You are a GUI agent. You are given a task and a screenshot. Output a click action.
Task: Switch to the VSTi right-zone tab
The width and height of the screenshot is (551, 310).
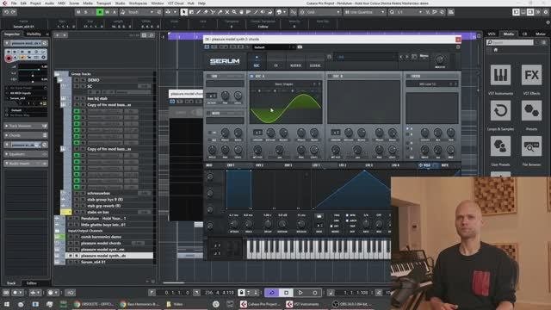pyautogui.click(x=492, y=34)
